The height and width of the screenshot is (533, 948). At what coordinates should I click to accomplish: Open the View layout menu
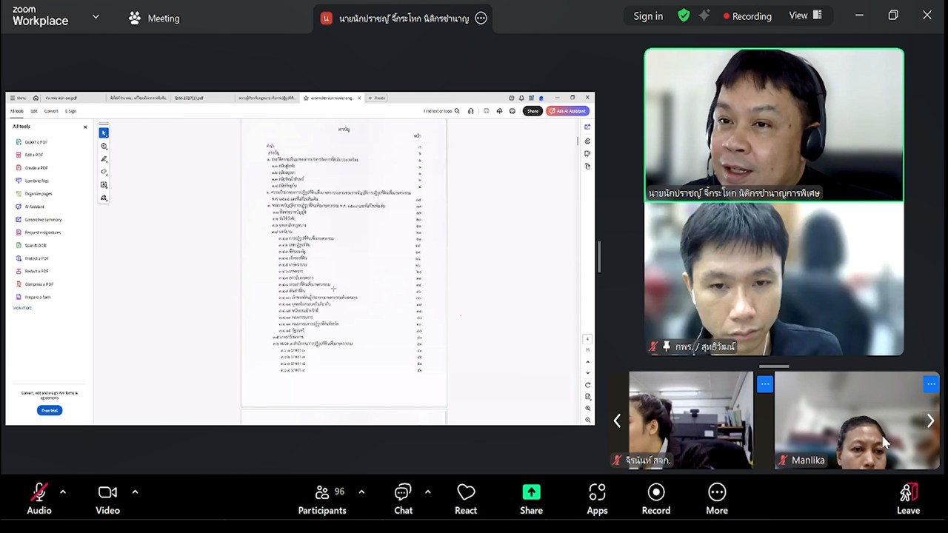tap(805, 16)
